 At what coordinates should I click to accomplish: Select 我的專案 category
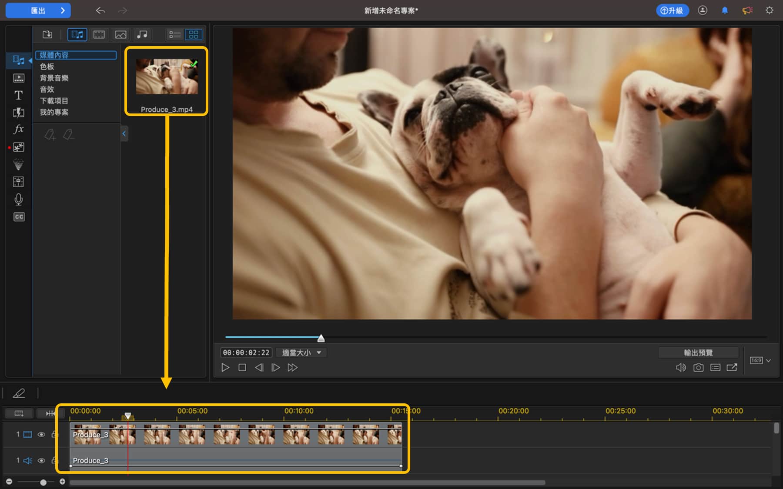(54, 112)
